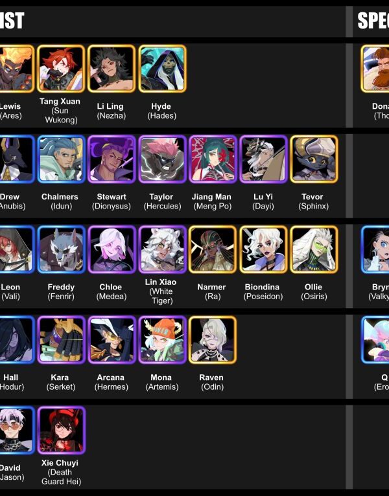Select Xie Chuyi (Death Guard Hei) icon

61,430
